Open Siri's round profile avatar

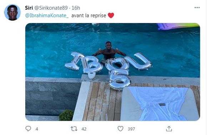[12, 12]
